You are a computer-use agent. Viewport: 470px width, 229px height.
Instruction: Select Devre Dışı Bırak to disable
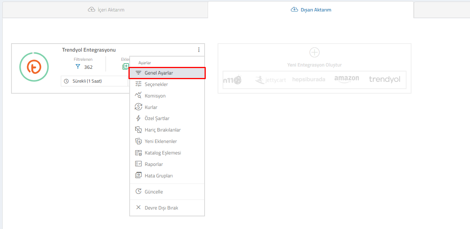pos(161,208)
